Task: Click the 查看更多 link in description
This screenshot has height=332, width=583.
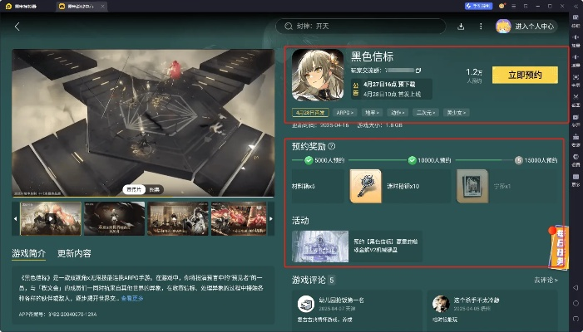Action: 132,298
